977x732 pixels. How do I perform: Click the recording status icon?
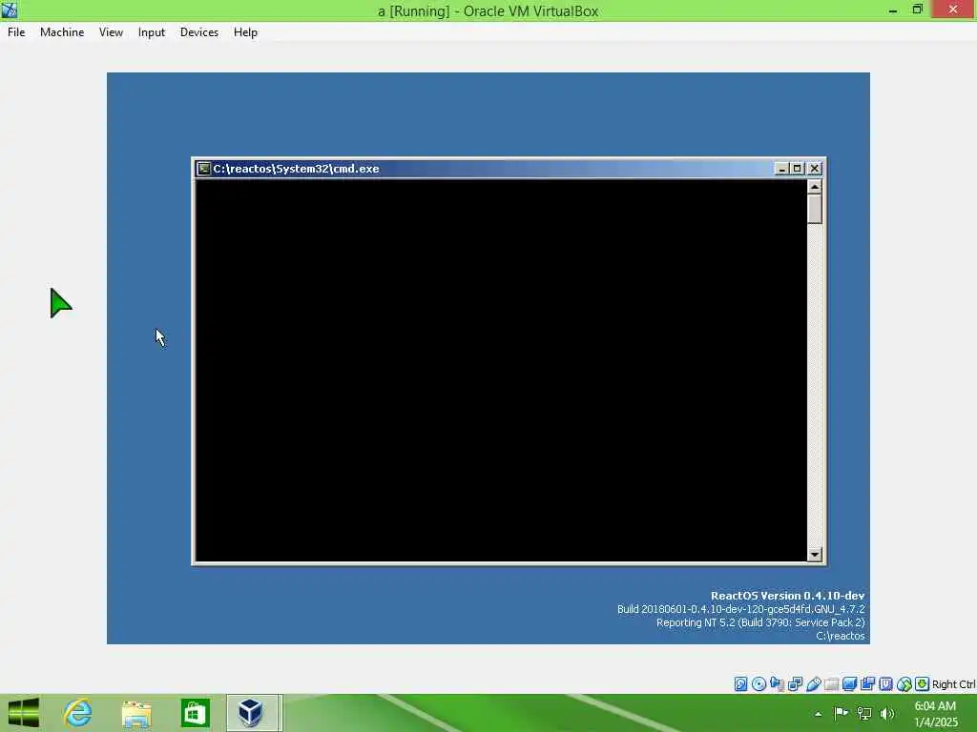(867, 684)
